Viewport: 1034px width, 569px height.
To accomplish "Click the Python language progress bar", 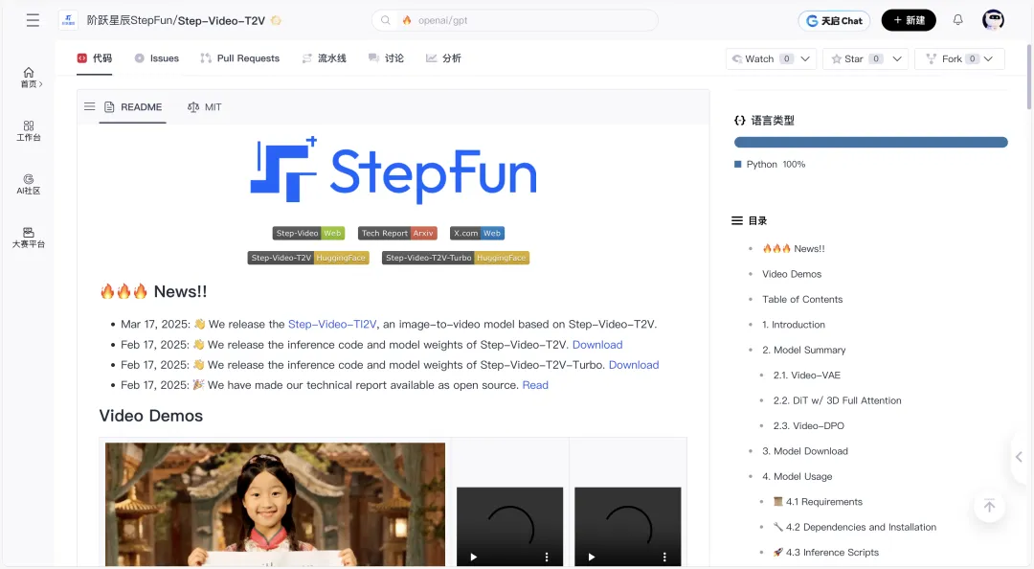I will tap(870, 142).
